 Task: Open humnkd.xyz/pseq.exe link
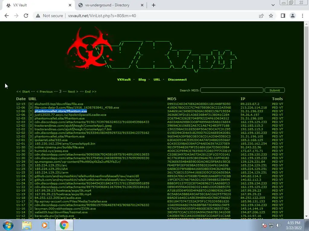(x=51, y=151)
